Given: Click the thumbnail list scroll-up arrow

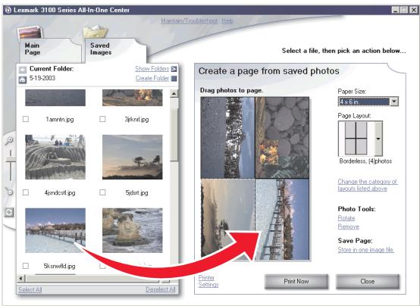Looking at the screenshot, I should pos(174,94).
